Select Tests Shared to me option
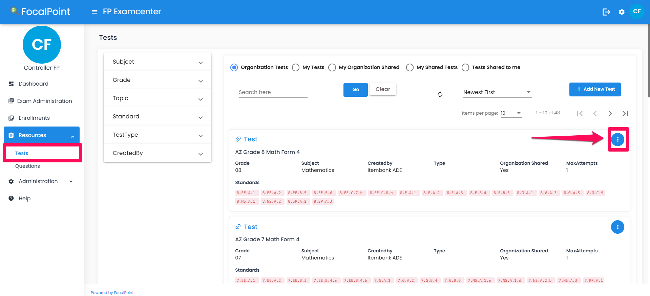Viewport: 650px width, 296px height. pyautogui.click(x=465, y=67)
